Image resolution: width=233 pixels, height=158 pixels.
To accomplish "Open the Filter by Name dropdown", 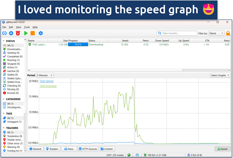I will point(217,33).
